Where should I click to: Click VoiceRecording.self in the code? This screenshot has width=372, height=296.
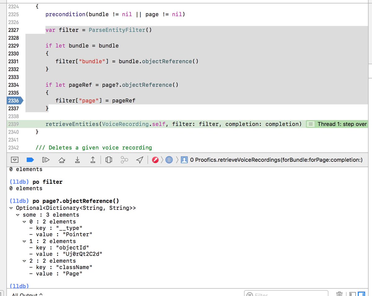[134, 124]
